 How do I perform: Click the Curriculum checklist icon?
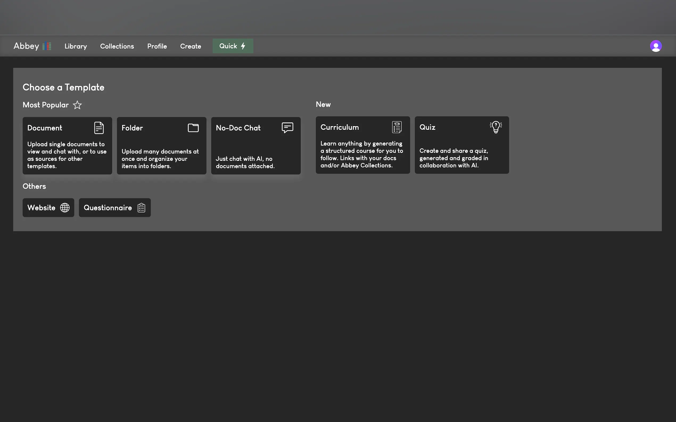pyautogui.click(x=397, y=127)
